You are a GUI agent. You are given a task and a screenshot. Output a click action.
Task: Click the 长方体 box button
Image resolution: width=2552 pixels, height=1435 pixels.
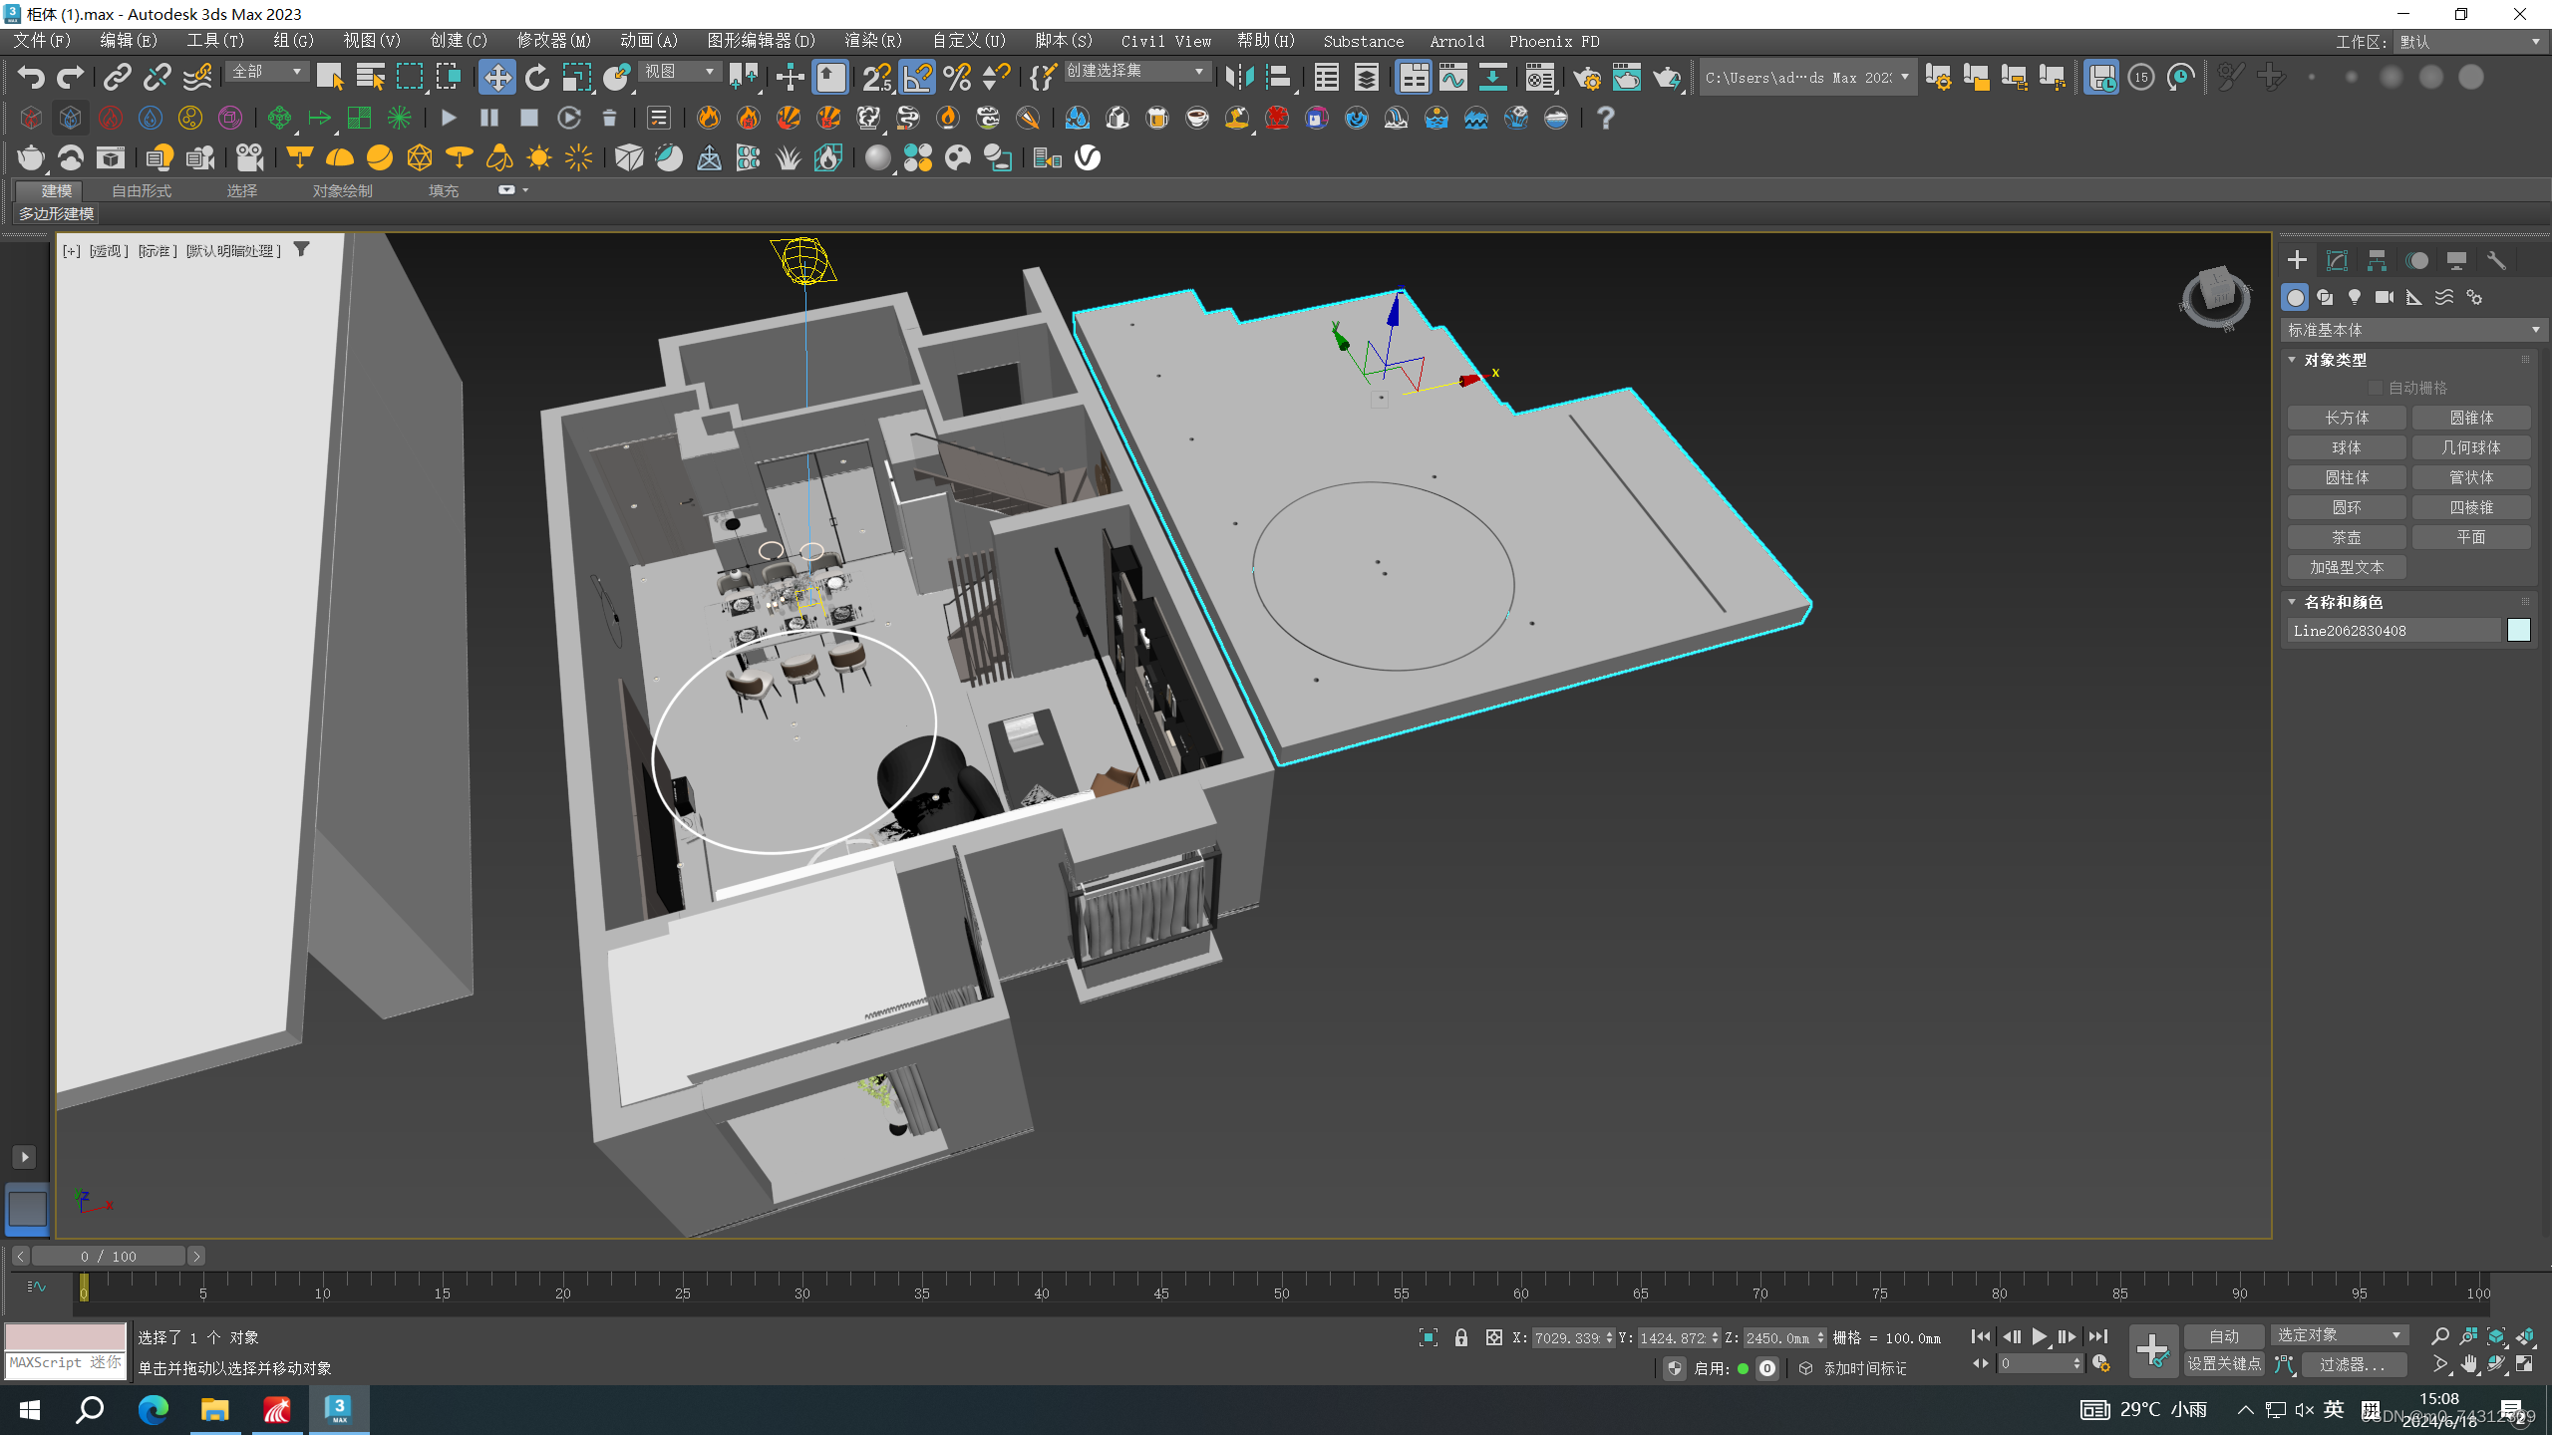2346,418
